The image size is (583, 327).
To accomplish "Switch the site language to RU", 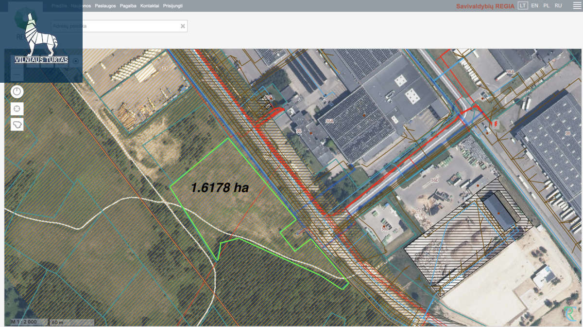I will click(x=558, y=6).
